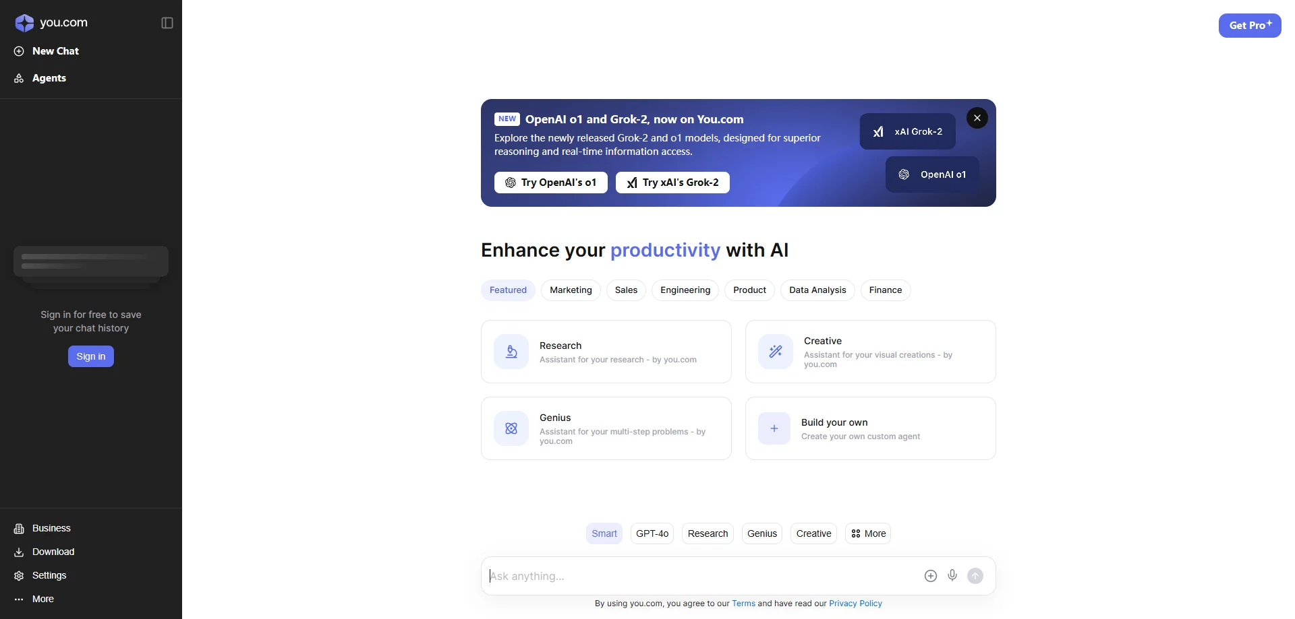Click the Download arrow icon

pyautogui.click(x=19, y=552)
